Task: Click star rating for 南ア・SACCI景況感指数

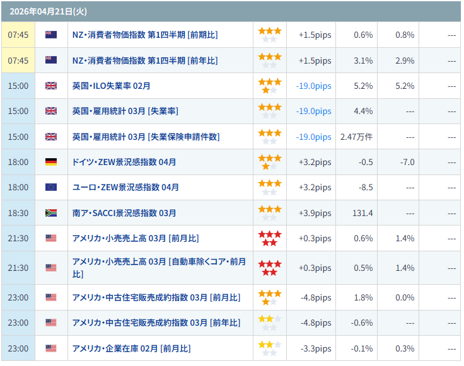Action: [x=270, y=213]
